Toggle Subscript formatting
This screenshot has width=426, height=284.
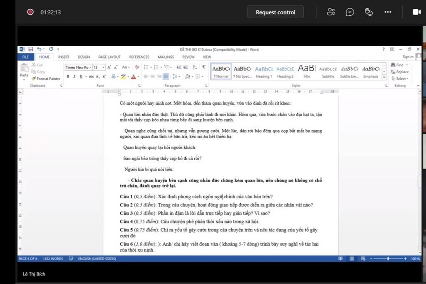(98, 77)
